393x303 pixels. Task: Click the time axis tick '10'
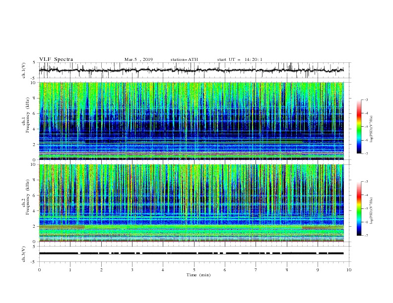click(x=349, y=270)
